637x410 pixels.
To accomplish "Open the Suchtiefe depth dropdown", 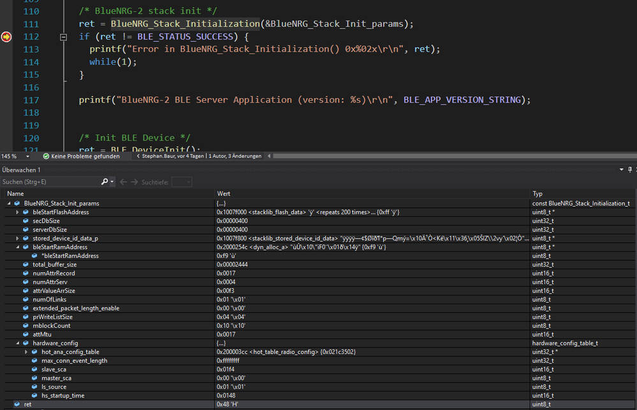I will [182, 182].
